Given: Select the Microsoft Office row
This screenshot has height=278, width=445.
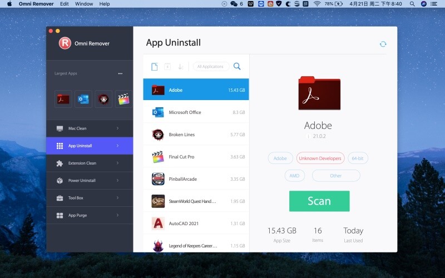Looking at the screenshot, I should pos(196,112).
